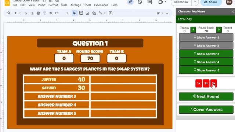Viewport: 235px width, 132px height.
Task: Click the Answer Number 5 cell
Action: 57,113
